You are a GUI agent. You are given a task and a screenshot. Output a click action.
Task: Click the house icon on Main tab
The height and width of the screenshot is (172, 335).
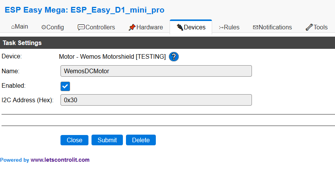pos(13,27)
